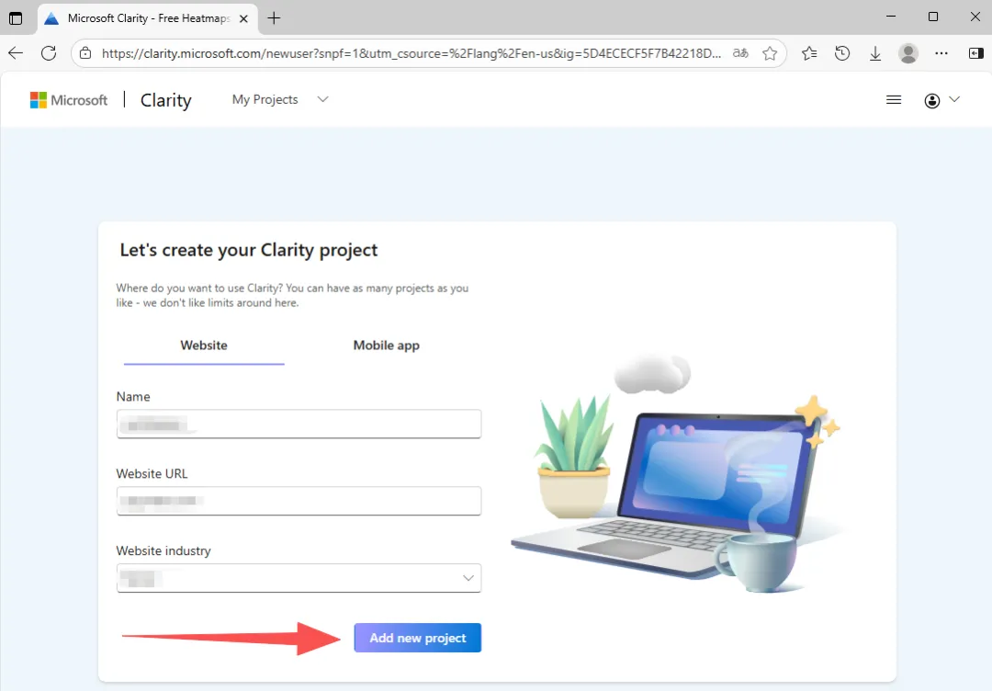Open a new browser tab
Viewport: 992px width, 691px height.
click(x=274, y=18)
